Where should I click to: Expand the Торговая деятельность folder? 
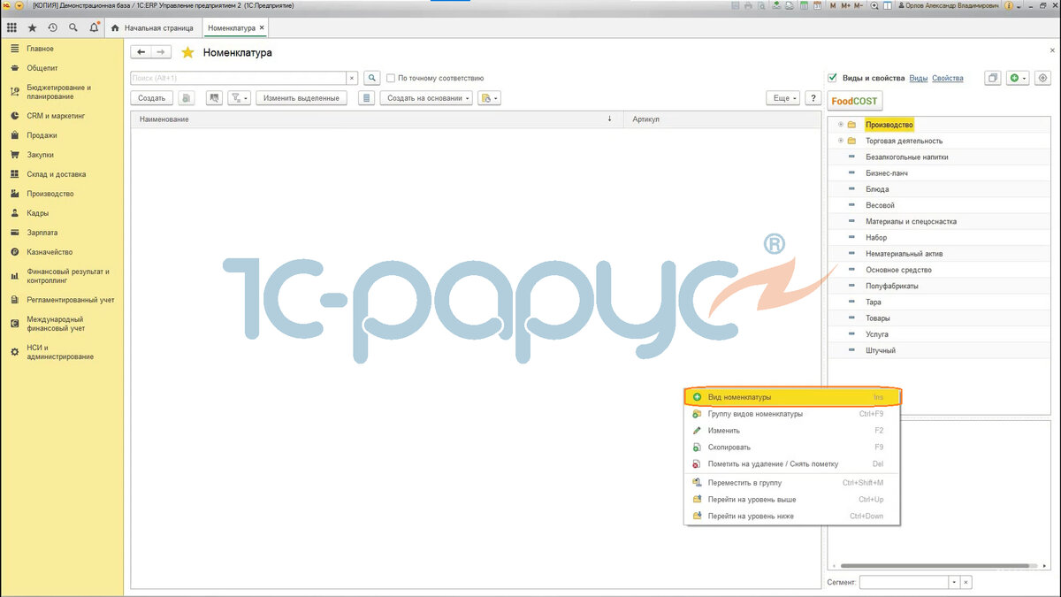tap(841, 141)
